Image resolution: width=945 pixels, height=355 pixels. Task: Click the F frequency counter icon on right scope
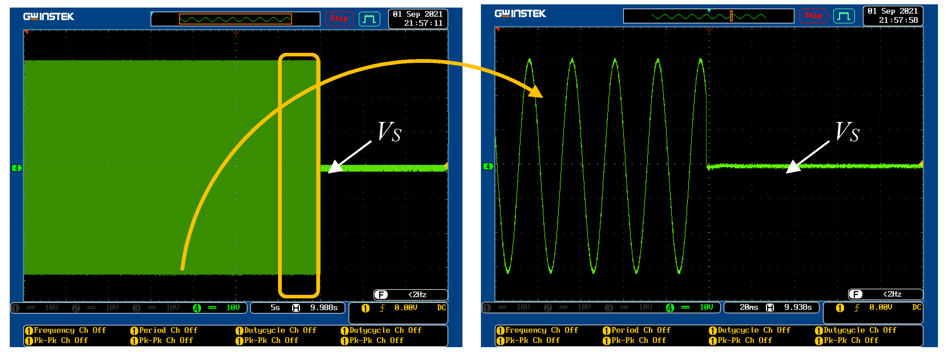[855, 294]
